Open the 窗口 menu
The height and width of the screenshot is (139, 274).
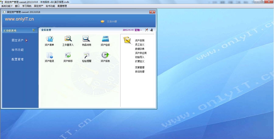17,6
